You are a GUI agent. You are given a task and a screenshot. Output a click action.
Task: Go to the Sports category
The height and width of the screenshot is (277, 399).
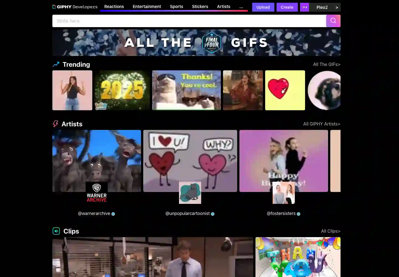(177, 7)
